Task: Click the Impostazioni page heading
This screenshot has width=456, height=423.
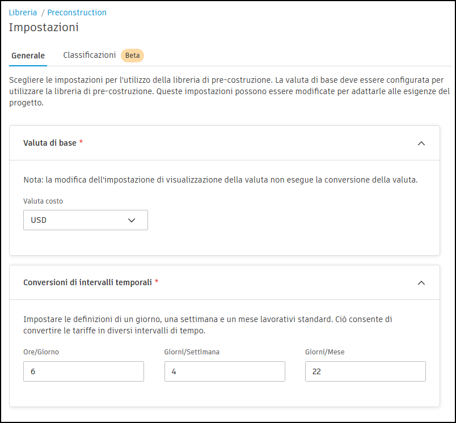Action: tap(44, 27)
